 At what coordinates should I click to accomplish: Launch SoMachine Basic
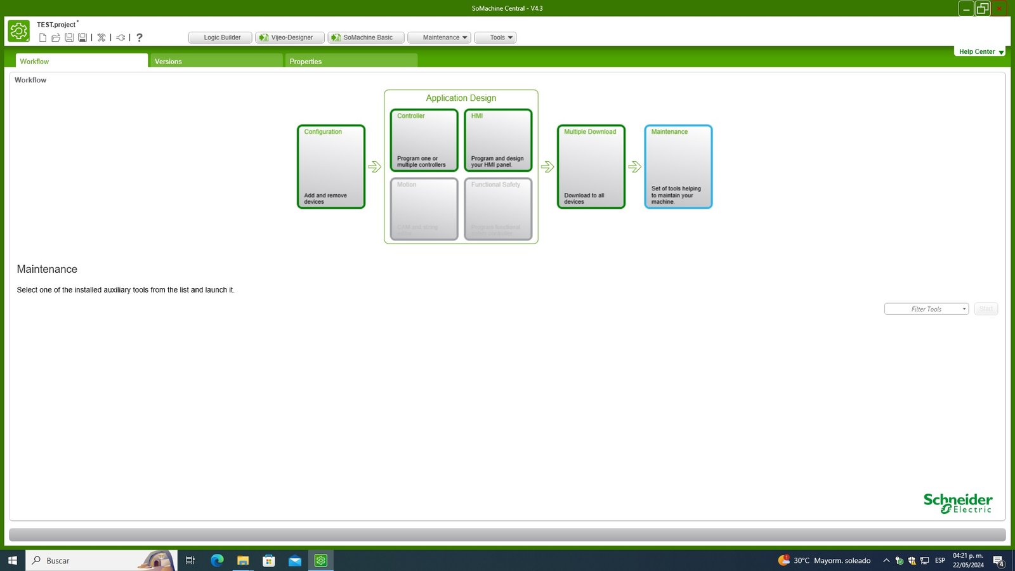click(366, 37)
